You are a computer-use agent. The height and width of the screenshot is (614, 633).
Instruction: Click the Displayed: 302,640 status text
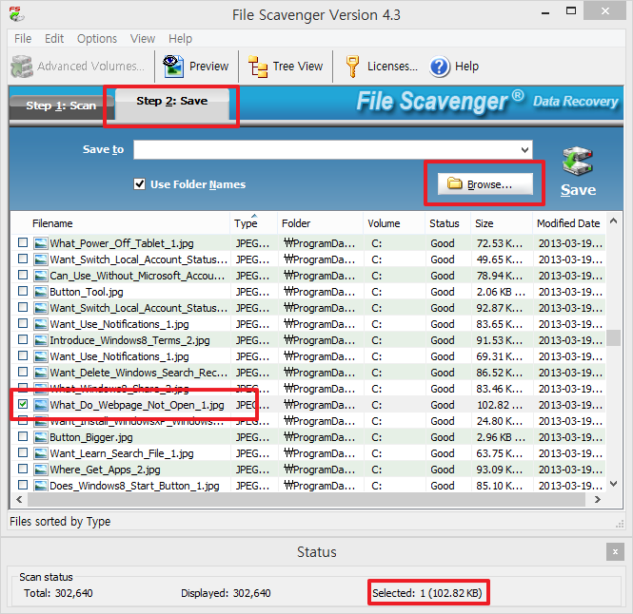[226, 593]
